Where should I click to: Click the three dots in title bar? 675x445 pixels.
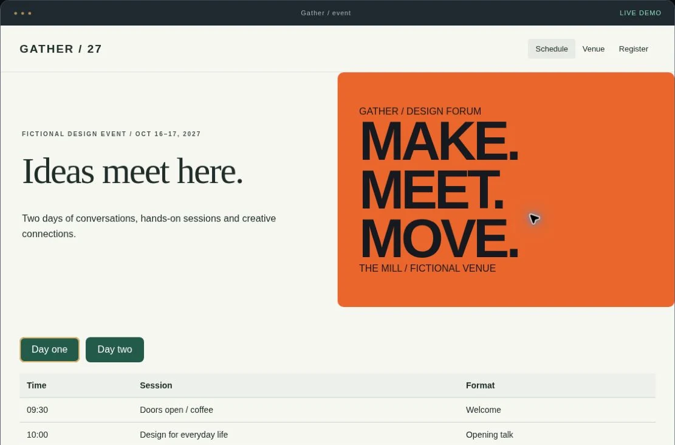tap(22, 13)
